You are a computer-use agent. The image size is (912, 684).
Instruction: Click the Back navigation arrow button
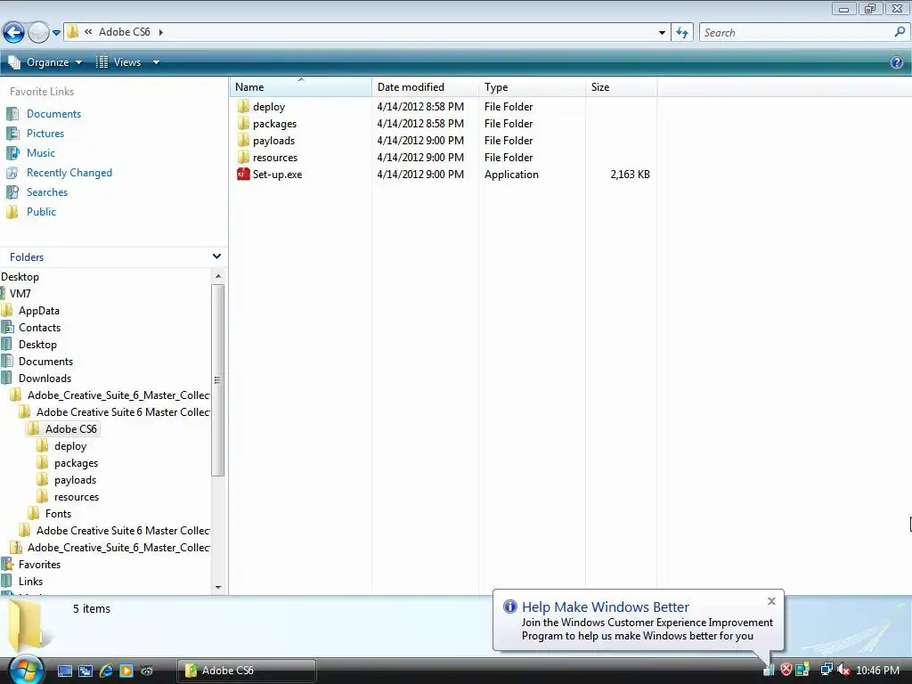(x=14, y=32)
